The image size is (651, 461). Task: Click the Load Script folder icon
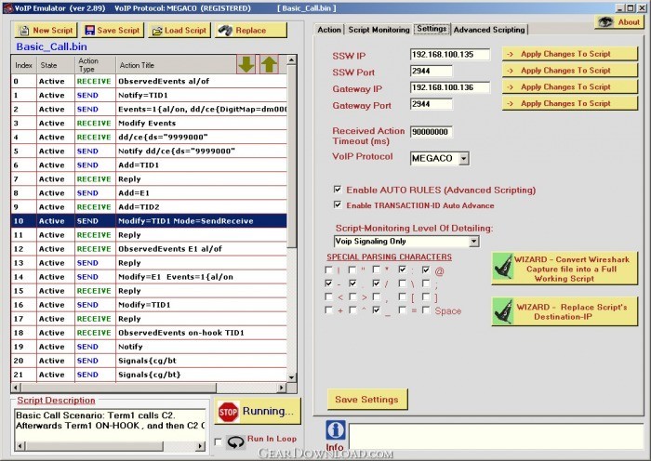(x=157, y=31)
